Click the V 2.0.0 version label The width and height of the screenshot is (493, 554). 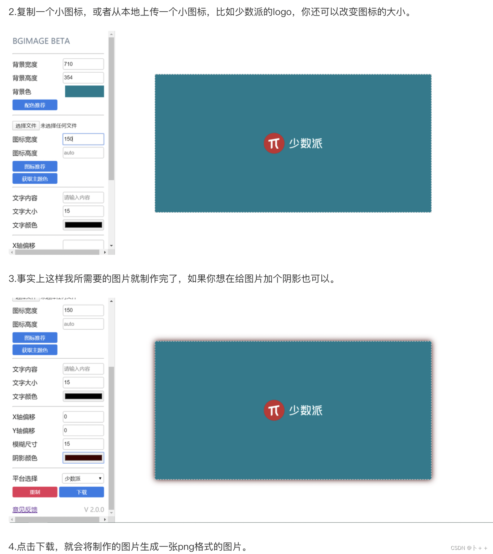(94, 510)
